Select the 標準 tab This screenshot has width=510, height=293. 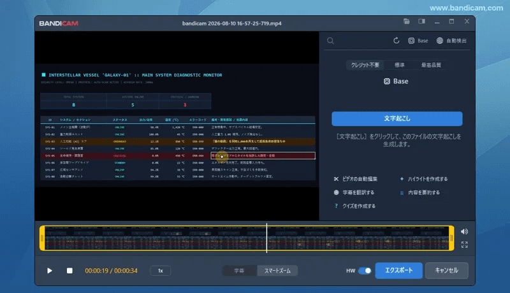click(x=400, y=65)
